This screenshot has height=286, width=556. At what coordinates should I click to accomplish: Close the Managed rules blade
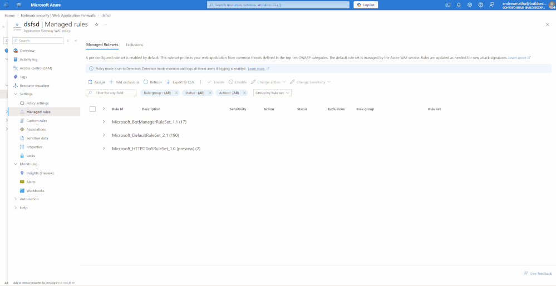[548, 24]
